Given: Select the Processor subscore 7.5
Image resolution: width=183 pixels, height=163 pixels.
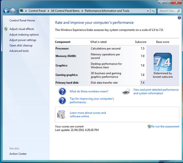Looking at the screenshot, I should click(142, 48).
